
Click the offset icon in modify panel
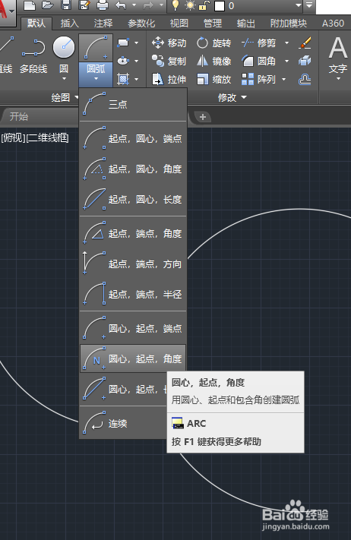point(305,80)
